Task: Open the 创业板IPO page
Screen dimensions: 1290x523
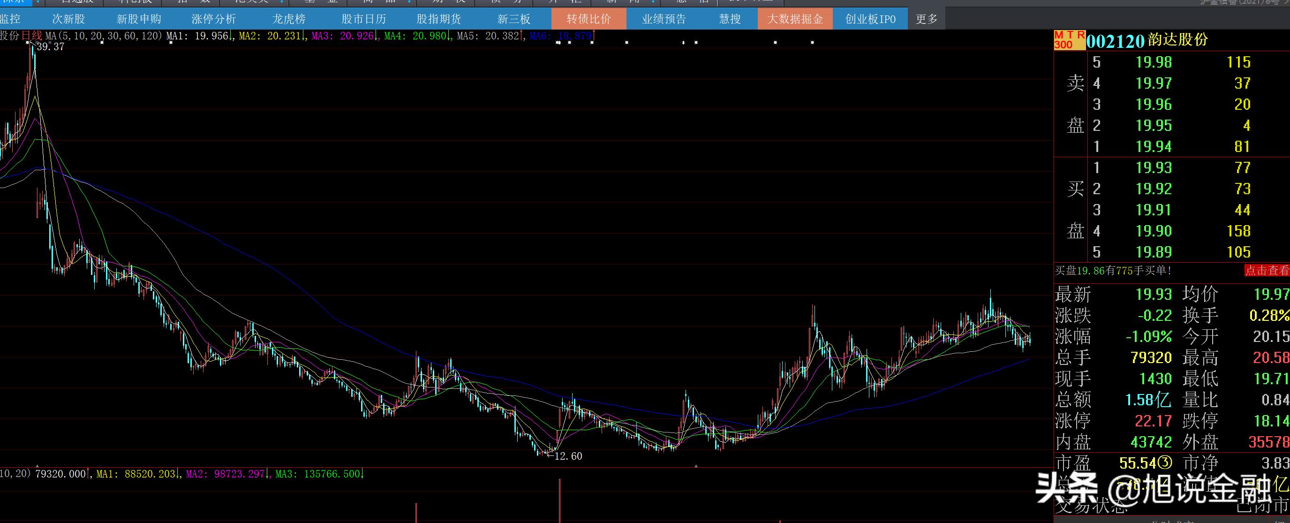Action: click(x=870, y=19)
